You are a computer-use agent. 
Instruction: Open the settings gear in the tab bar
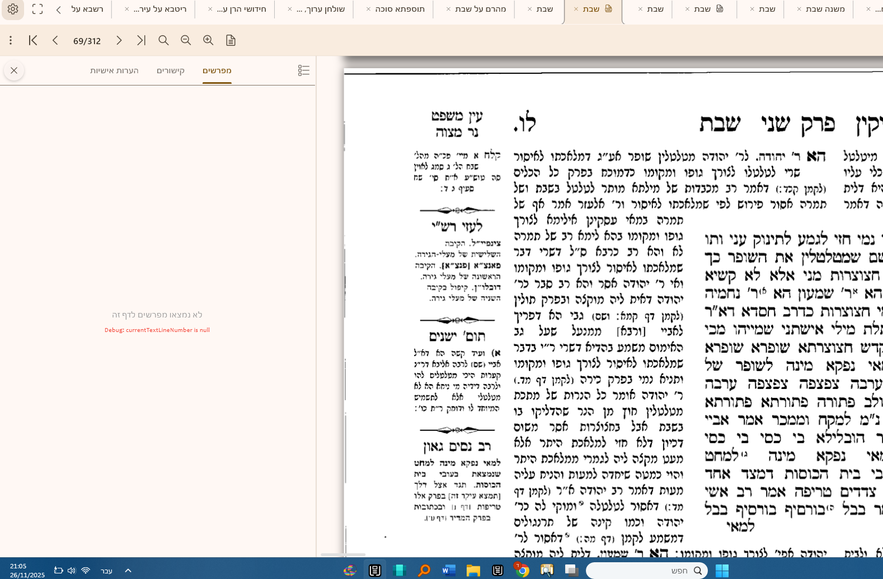point(13,10)
